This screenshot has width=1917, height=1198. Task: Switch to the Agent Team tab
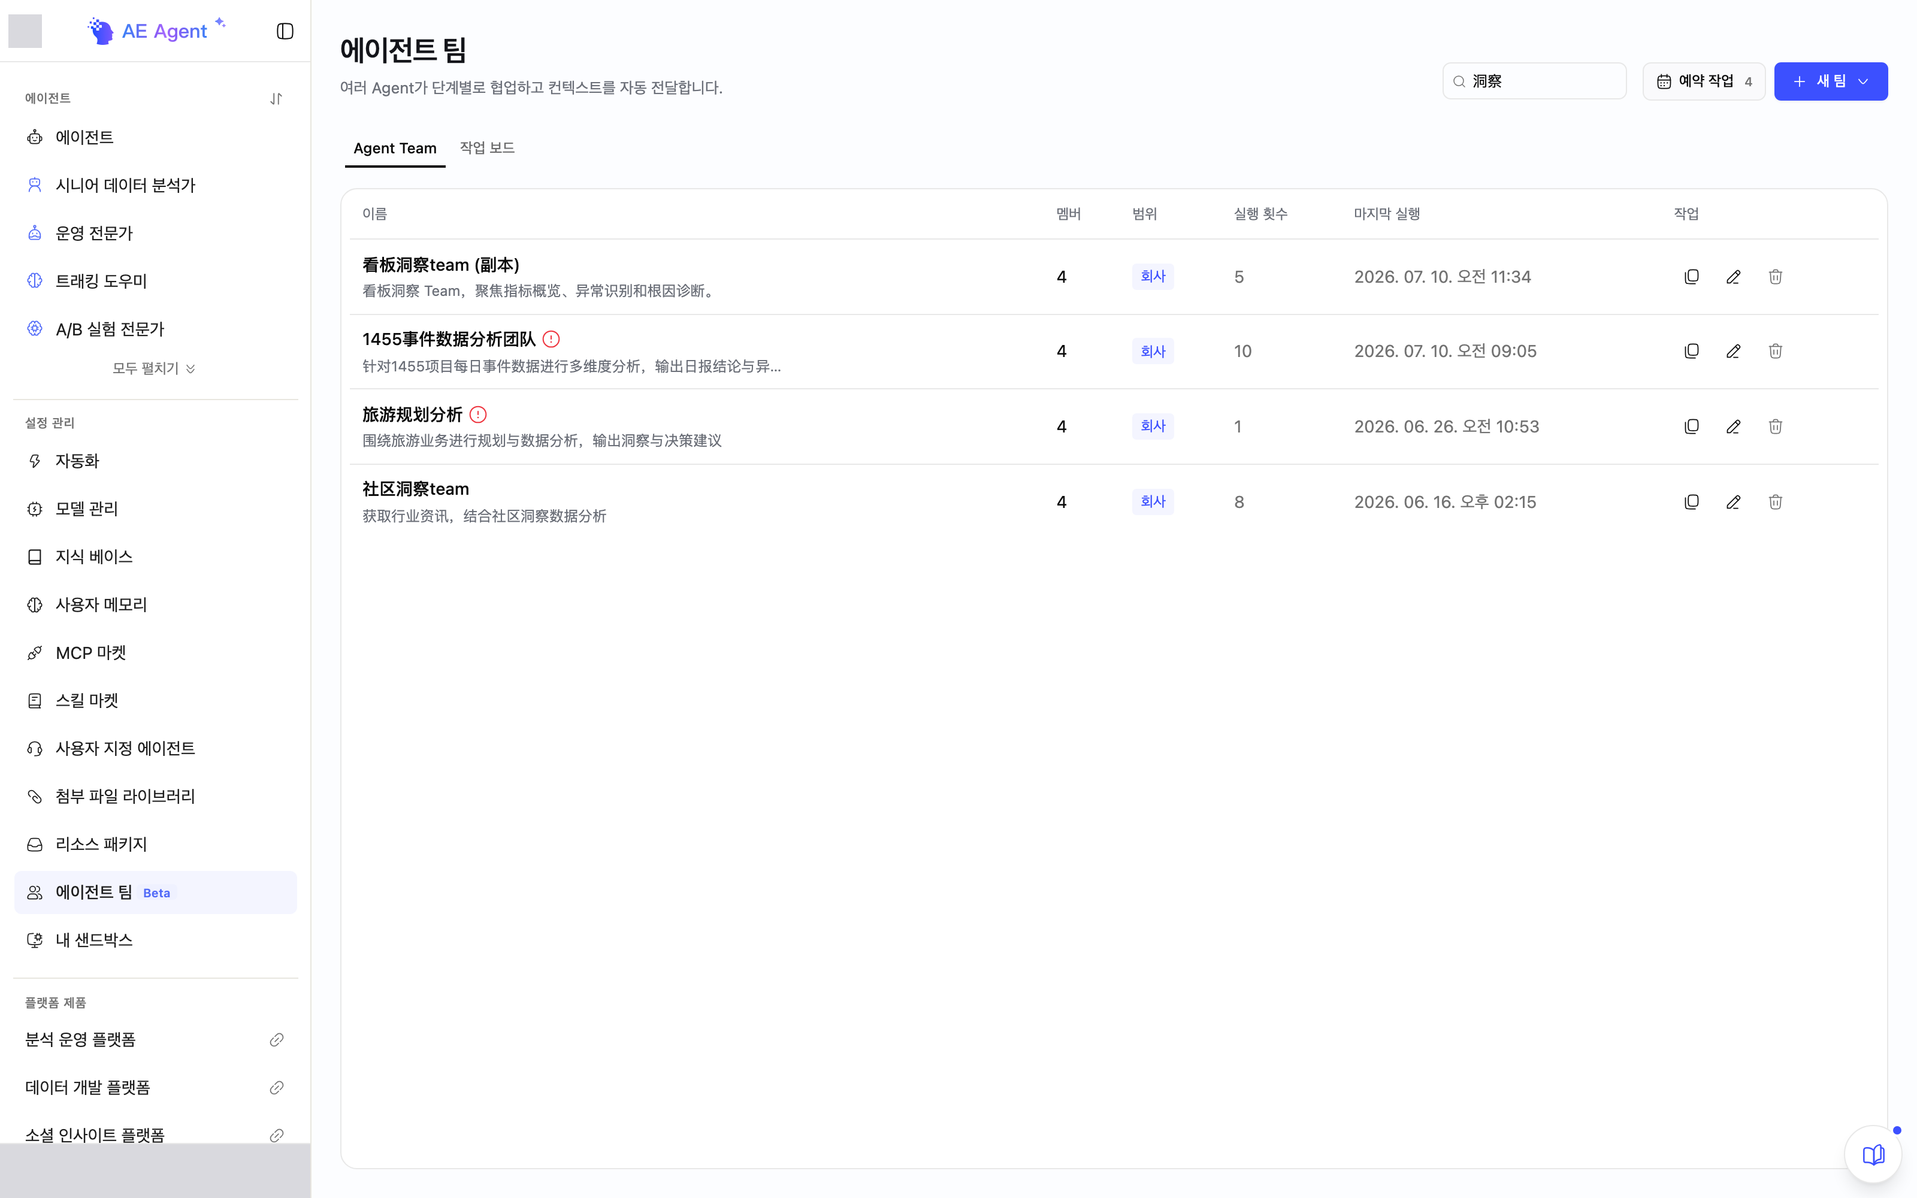(395, 148)
